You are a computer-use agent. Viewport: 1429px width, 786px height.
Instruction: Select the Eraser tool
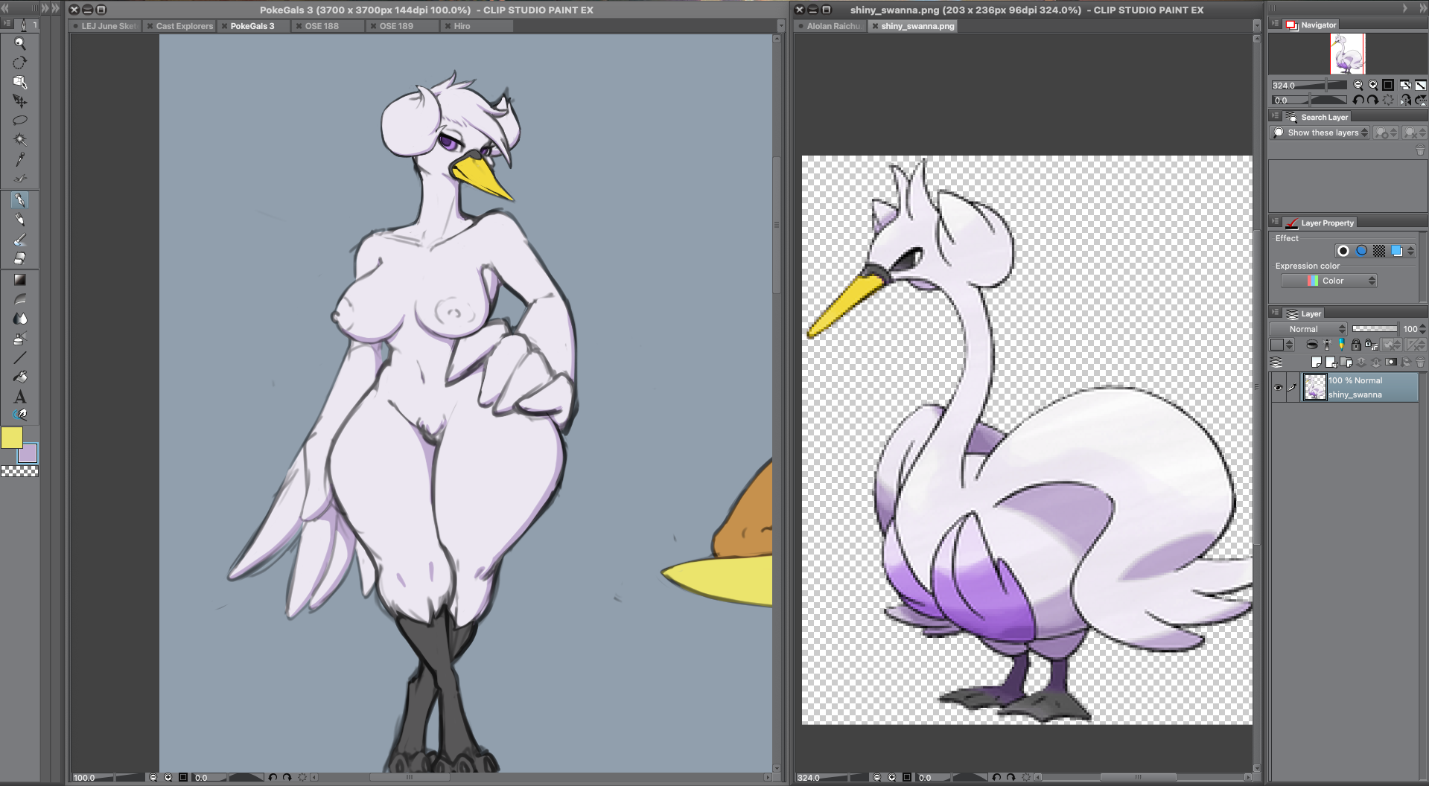click(20, 258)
